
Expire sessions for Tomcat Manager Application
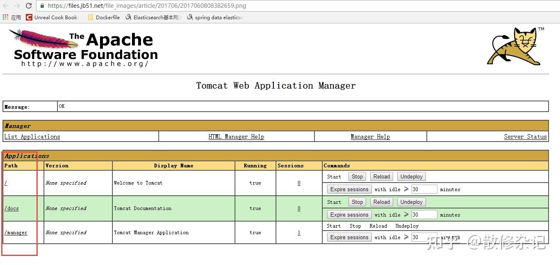(349, 237)
